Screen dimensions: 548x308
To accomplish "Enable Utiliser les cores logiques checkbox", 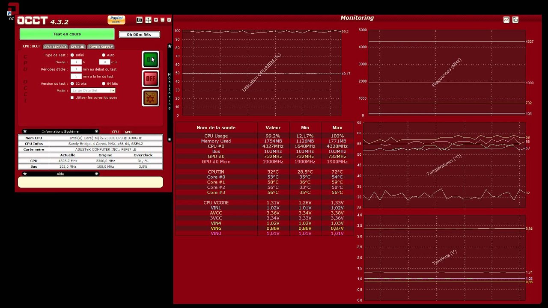I will click(72, 98).
